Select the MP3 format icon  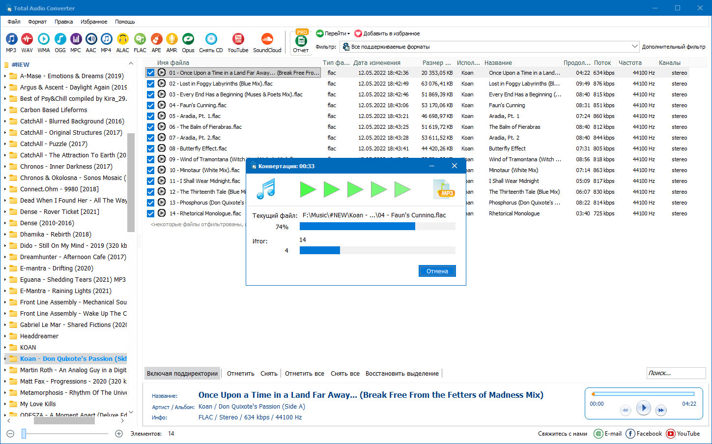[x=11, y=43]
